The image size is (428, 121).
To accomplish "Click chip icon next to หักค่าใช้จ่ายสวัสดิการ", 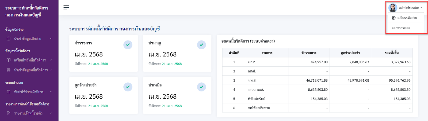I will pyautogui.click(x=9, y=92).
